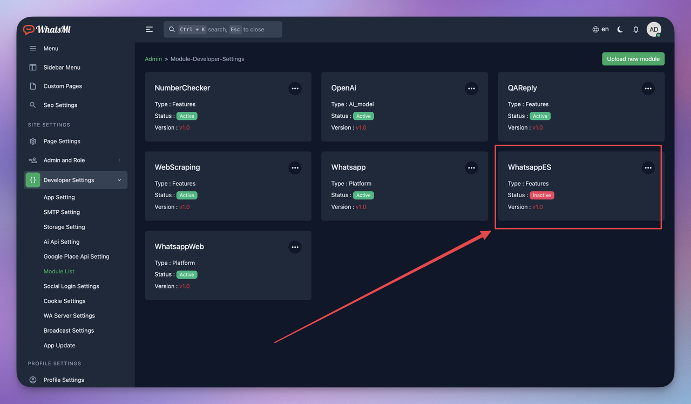Click the Profile Settings user icon

point(33,380)
